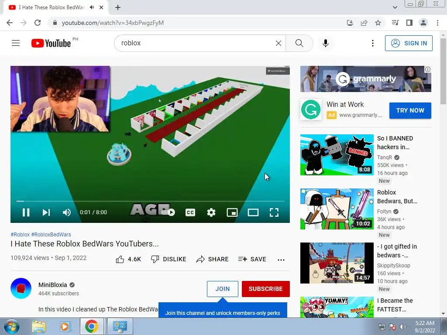Click the video progress bar
The image size is (447, 335).
coord(150,202)
